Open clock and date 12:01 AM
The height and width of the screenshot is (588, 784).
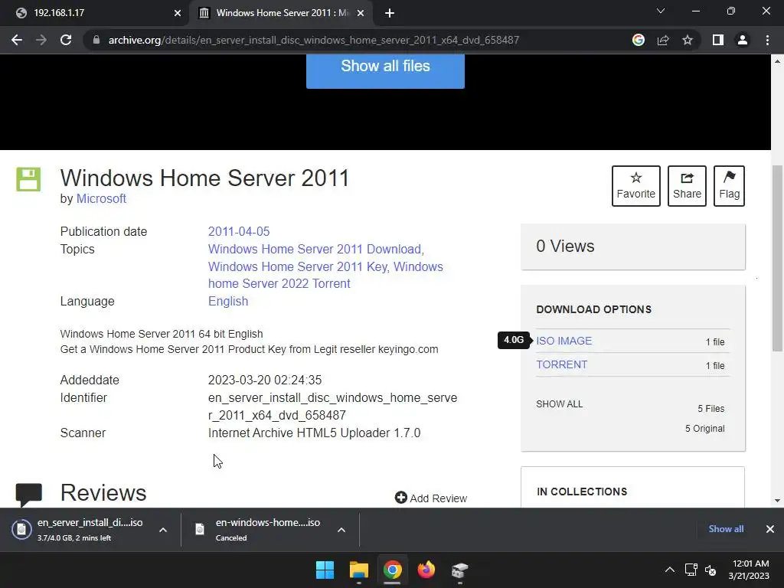(x=749, y=570)
